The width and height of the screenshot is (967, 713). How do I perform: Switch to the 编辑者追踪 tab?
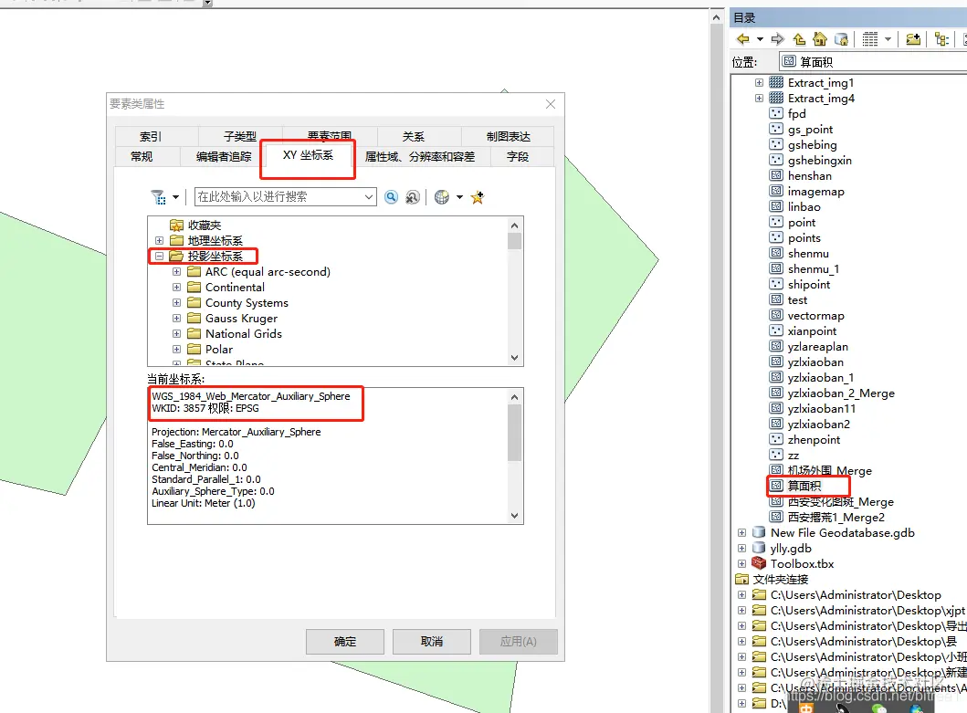(x=224, y=157)
